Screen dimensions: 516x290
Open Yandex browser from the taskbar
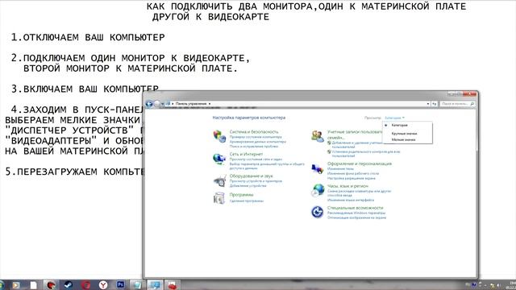coord(103,284)
